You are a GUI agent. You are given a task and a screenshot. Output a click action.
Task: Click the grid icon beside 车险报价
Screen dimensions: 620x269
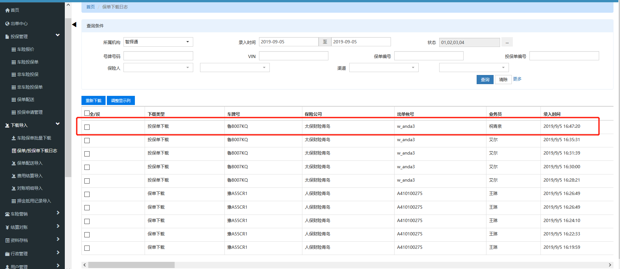pos(14,50)
